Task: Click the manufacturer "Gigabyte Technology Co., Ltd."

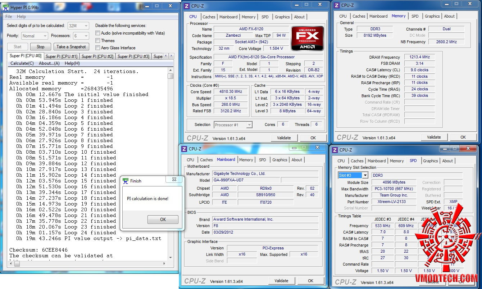Action: tap(265, 173)
